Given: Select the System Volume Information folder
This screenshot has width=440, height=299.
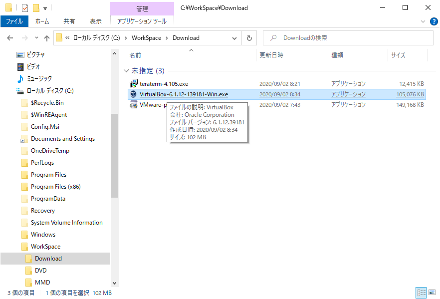Looking at the screenshot, I should pos(66,223).
